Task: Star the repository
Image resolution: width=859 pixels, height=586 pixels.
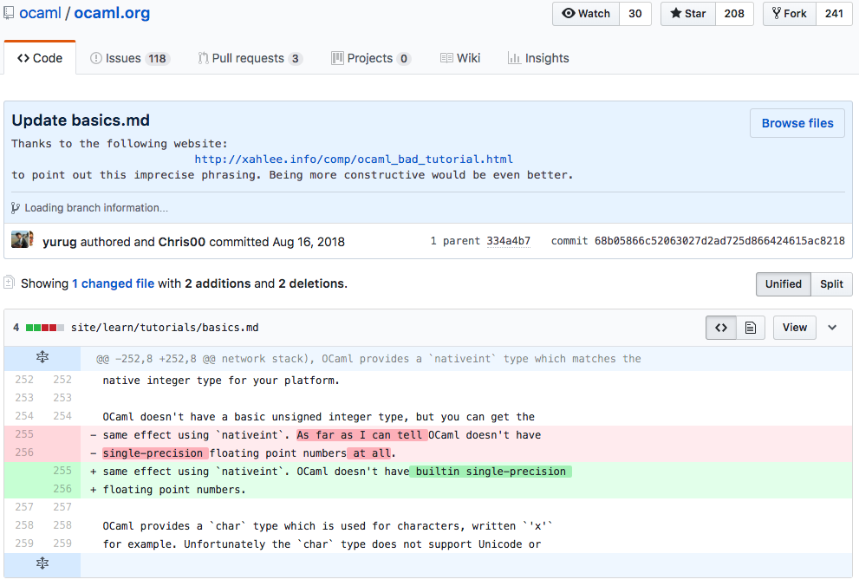Action: click(688, 14)
